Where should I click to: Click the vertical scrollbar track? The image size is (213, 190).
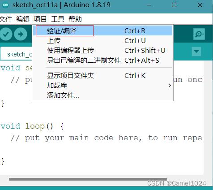[x=208, y=117]
